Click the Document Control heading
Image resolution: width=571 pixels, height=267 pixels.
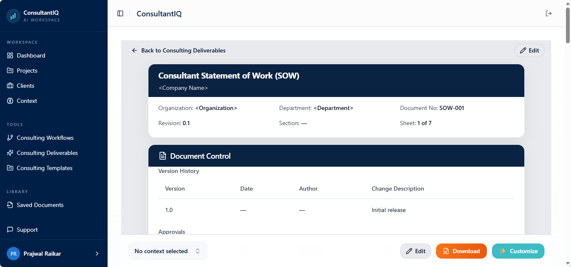[200, 156]
